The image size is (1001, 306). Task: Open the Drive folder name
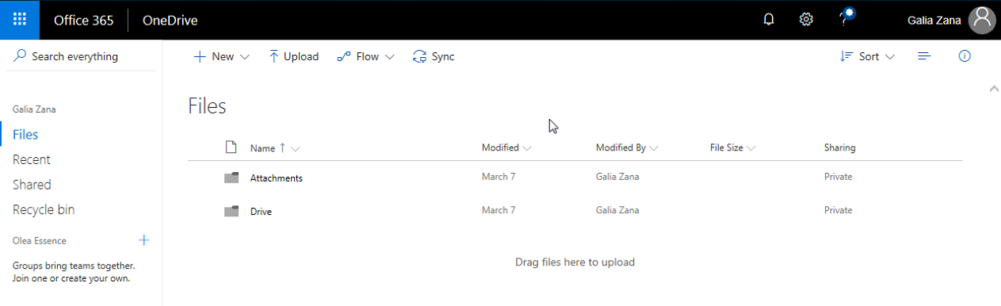[x=261, y=212]
